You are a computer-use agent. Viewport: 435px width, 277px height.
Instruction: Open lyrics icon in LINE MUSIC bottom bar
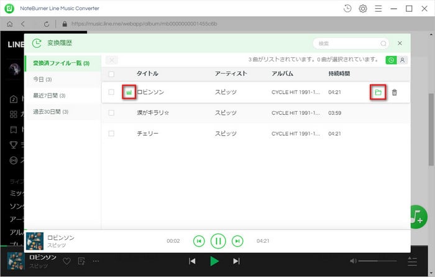(81, 261)
